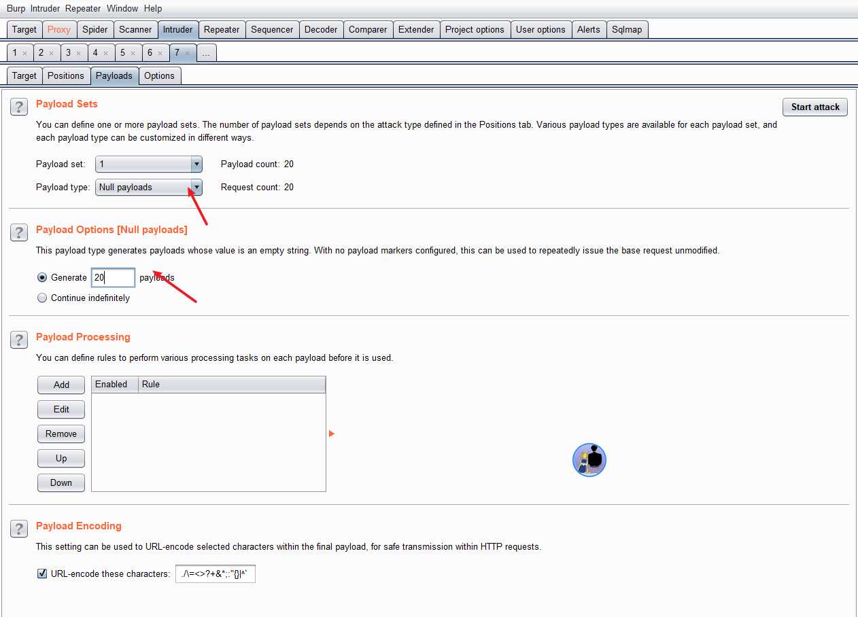This screenshot has width=858, height=617.
Task: Click the Rule column header
Action: (232, 384)
